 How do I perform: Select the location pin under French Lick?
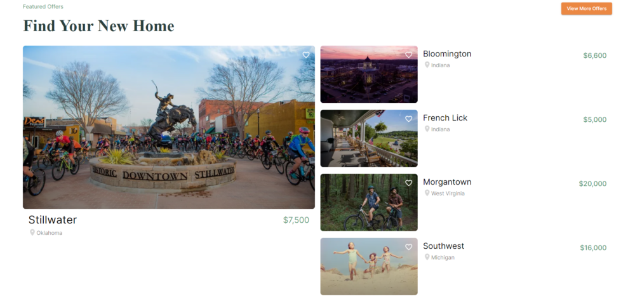tap(427, 129)
